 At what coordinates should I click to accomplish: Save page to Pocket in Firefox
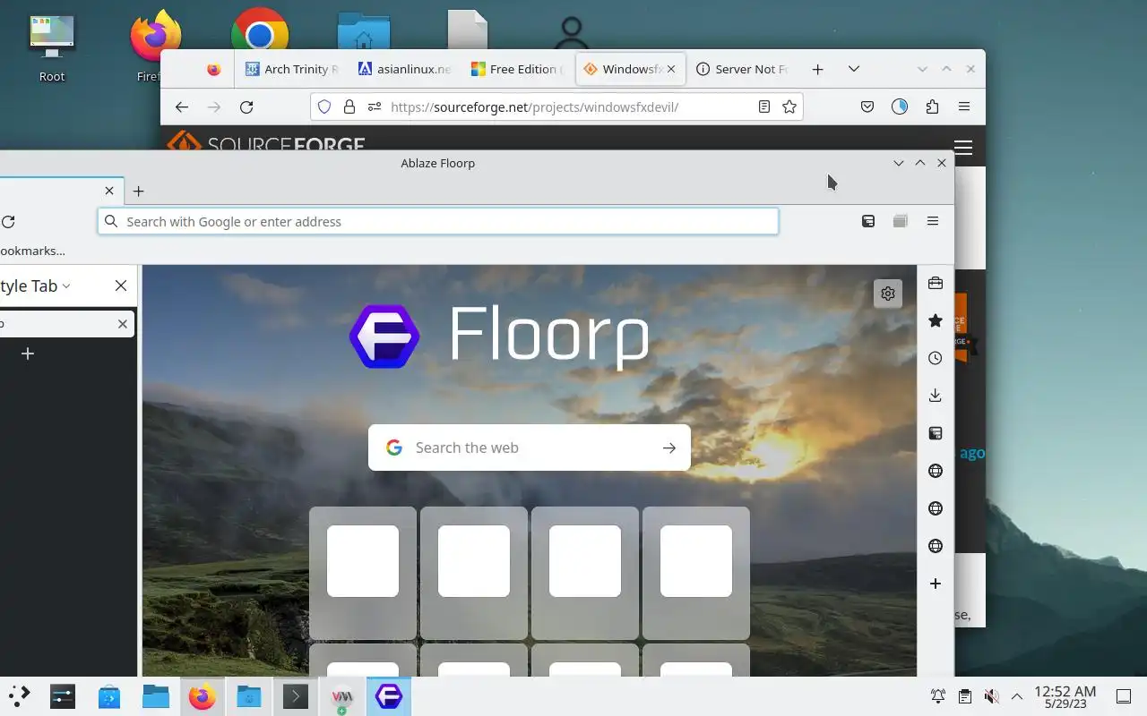867,107
